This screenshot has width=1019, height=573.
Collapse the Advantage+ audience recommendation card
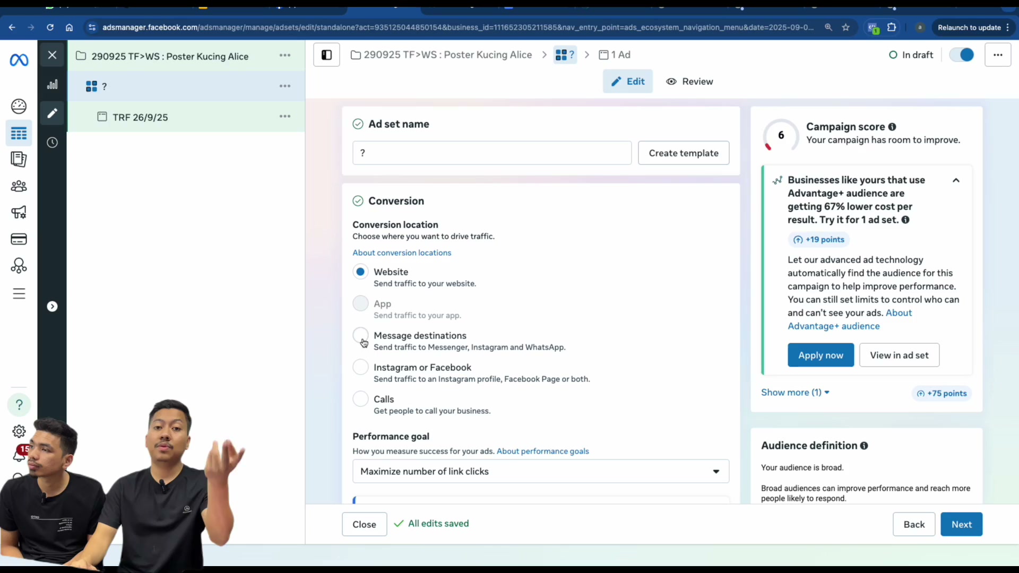[x=956, y=180]
